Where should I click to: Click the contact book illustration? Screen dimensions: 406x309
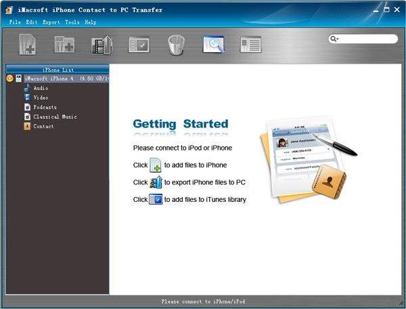click(x=329, y=182)
